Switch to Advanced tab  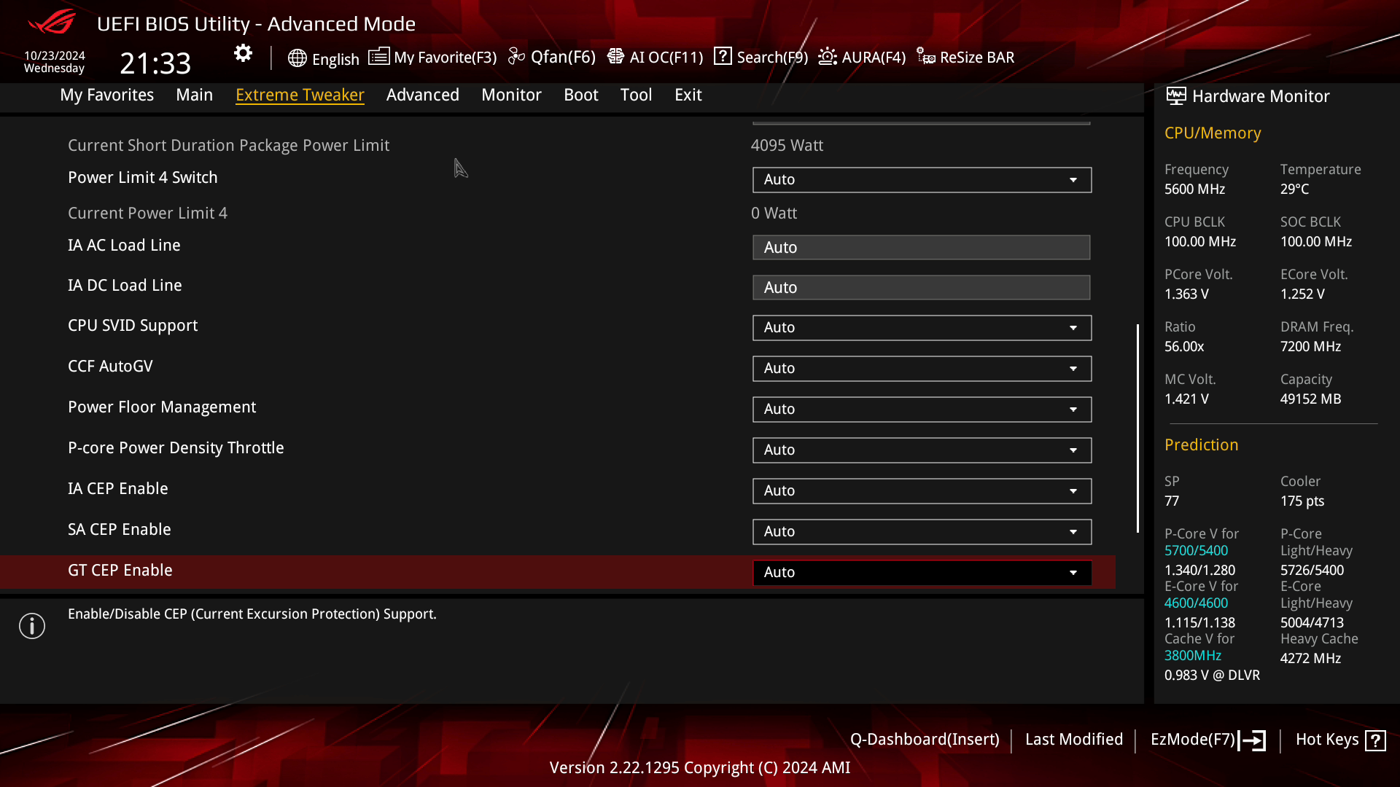point(422,94)
